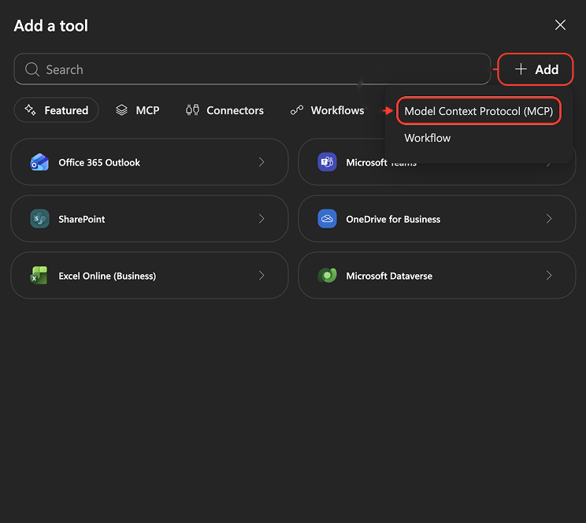Image resolution: width=586 pixels, height=523 pixels.
Task: Focus the Search tools input field
Action: click(x=252, y=69)
